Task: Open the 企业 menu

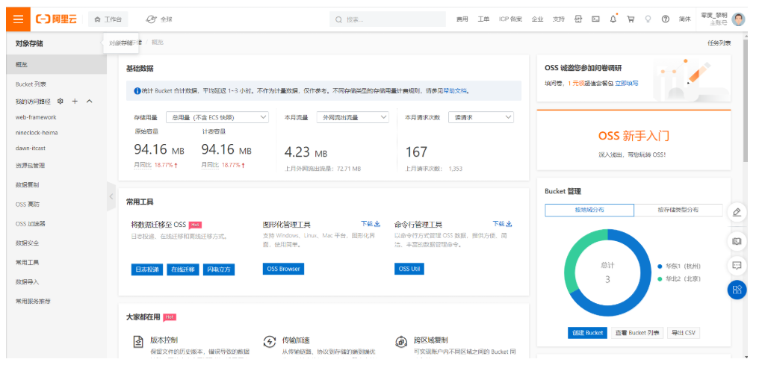Action: 537,19
